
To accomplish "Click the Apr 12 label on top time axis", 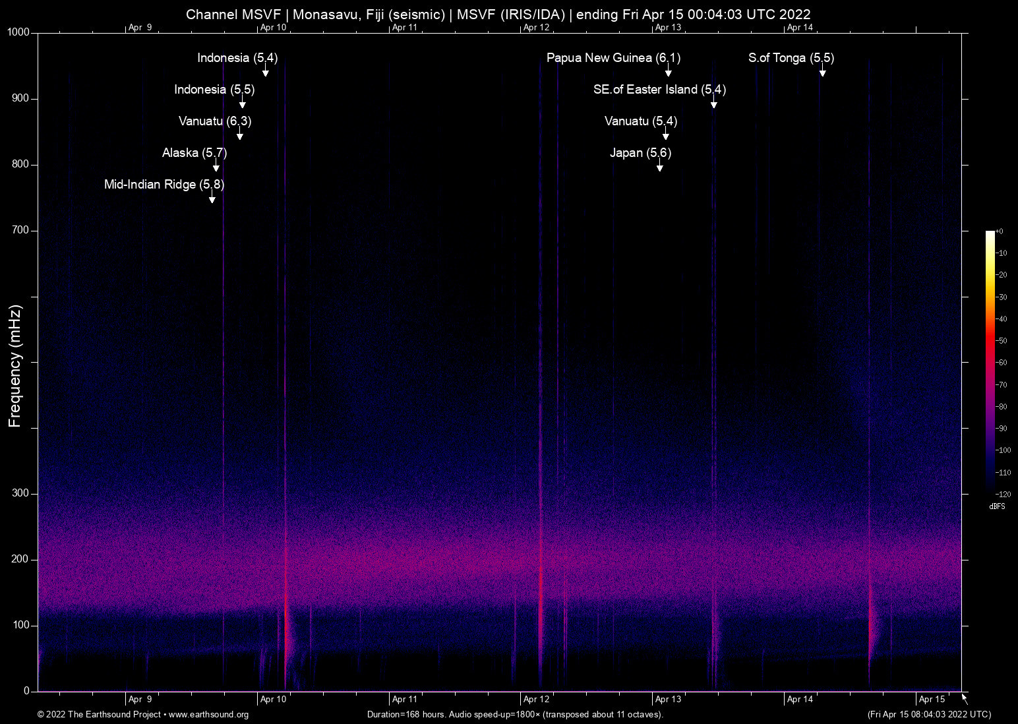I will click(x=536, y=28).
